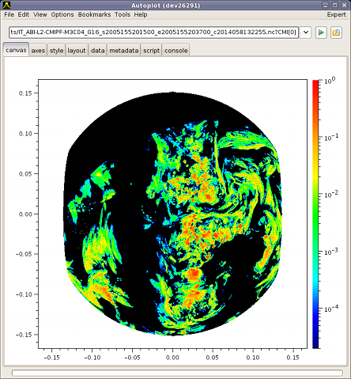This screenshot has height=379, width=351.
Task: Open the View menu
Action: [x=40, y=14]
